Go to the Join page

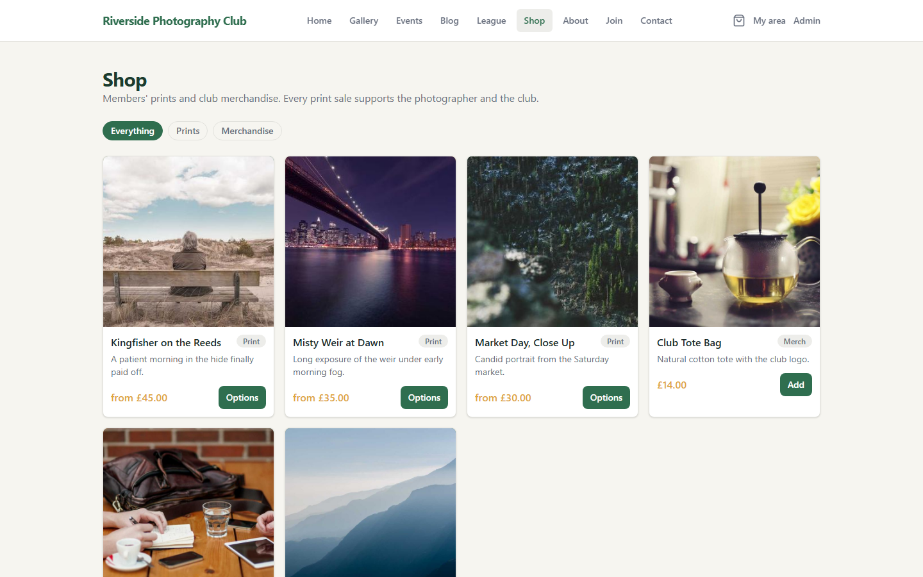(614, 21)
